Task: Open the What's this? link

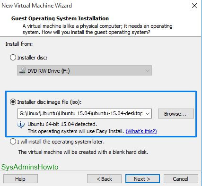Action: coord(141,131)
